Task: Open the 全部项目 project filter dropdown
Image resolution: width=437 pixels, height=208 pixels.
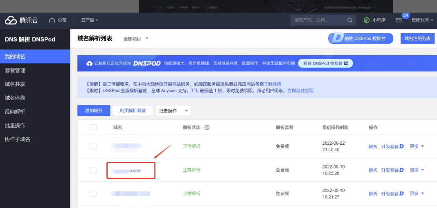Action: [136, 39]
